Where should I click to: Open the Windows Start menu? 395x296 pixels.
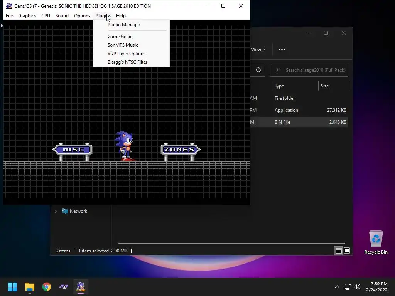click(x=12, y=287)
